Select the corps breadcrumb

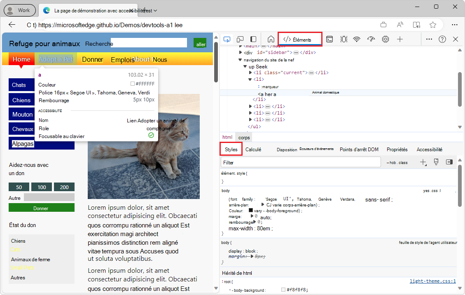pos(244,138)
